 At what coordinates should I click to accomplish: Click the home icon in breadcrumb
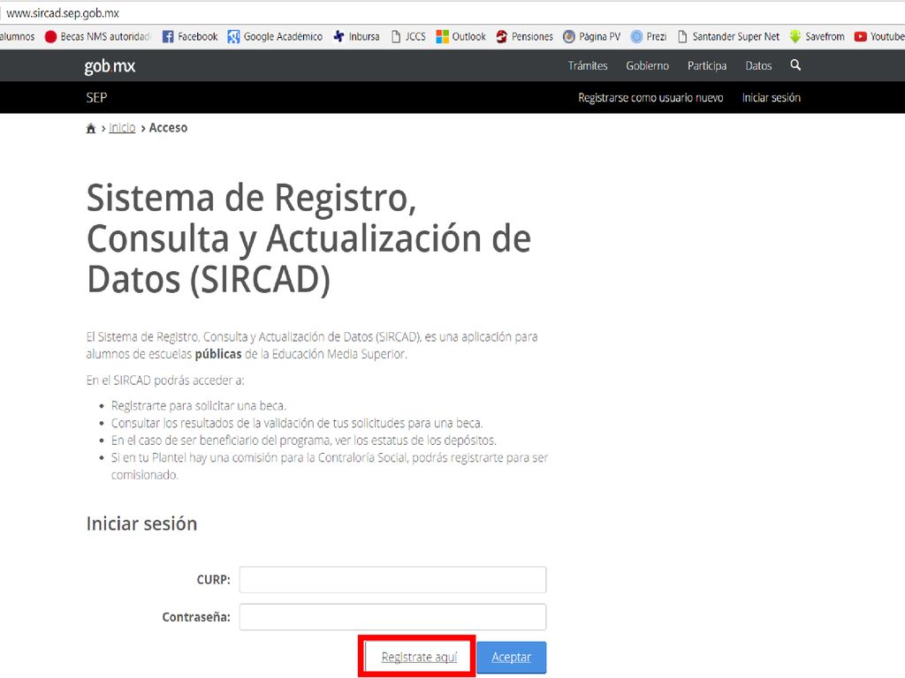(x=91, y=128)
